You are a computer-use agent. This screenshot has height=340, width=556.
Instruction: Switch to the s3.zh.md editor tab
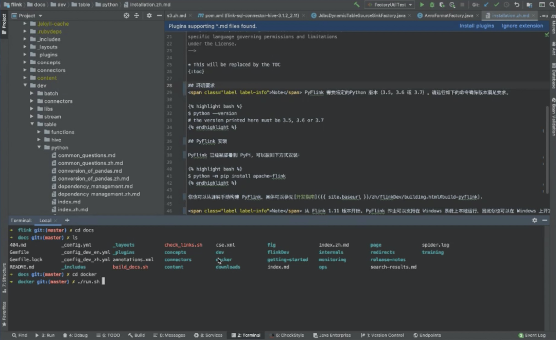point(177,15)
